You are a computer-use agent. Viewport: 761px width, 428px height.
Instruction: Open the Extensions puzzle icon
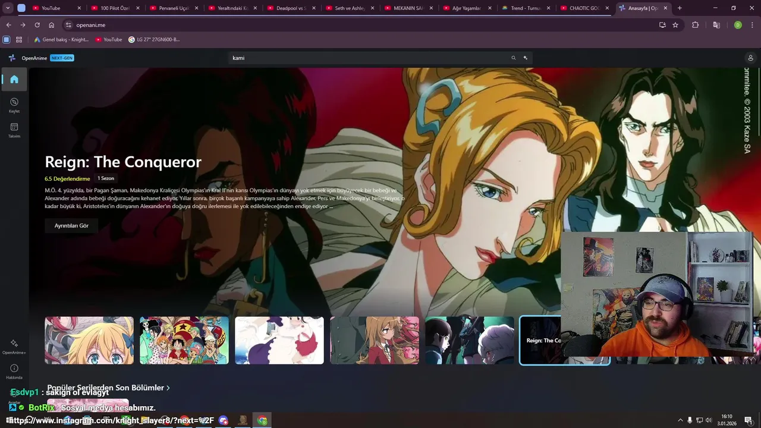click(x=695, y=25)
